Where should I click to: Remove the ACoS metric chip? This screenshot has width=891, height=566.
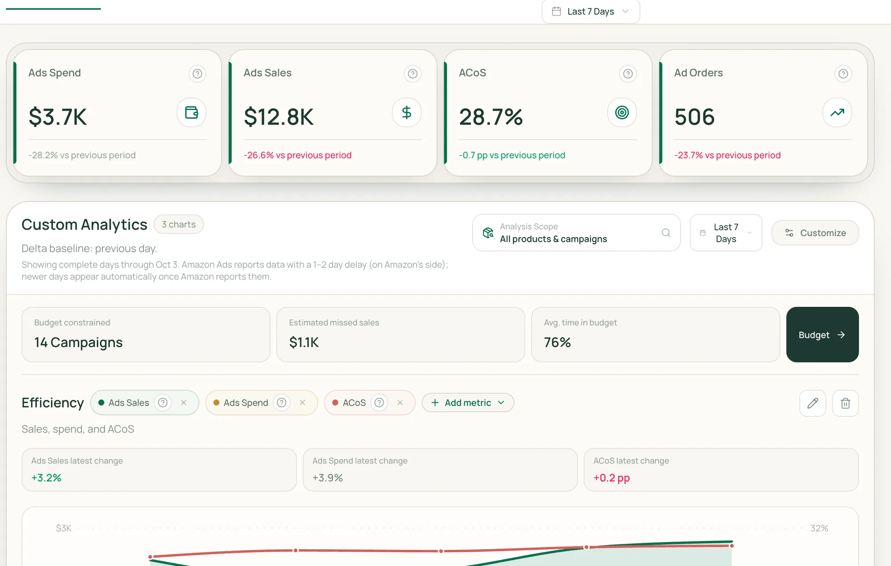(400, 403)
